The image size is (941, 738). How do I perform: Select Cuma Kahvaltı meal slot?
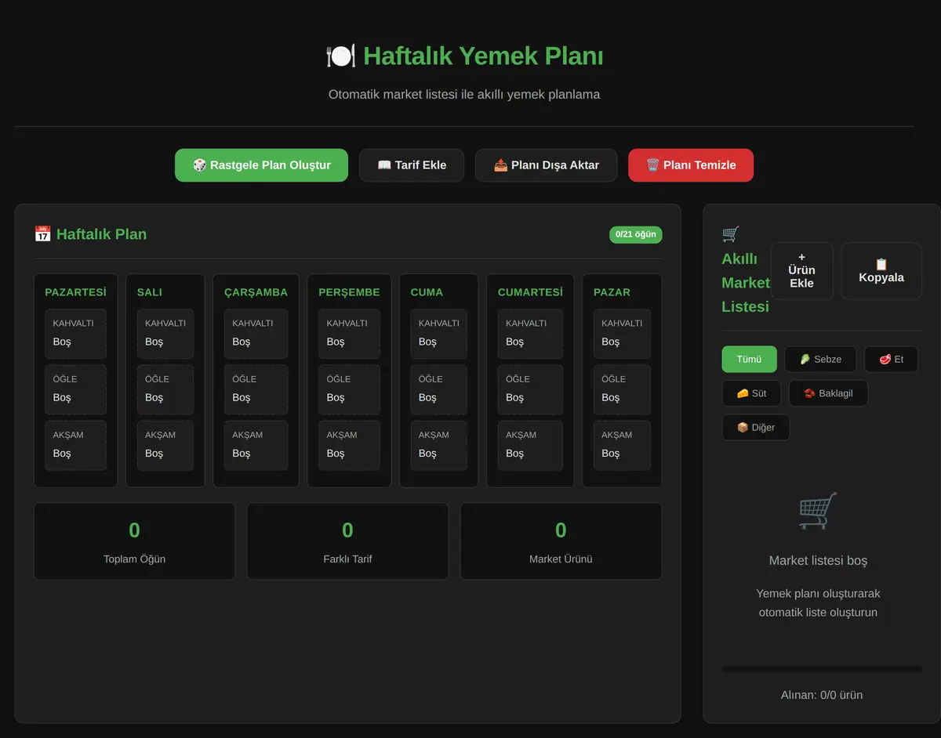(x=439, y=334)
